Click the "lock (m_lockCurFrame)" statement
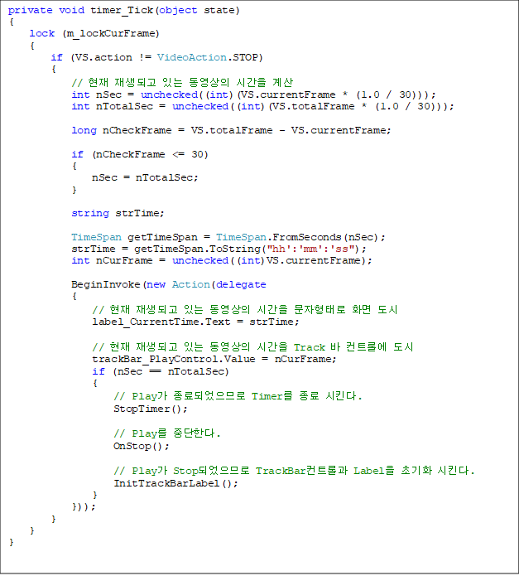The image size is (519, 576). [x=94, y=33]
